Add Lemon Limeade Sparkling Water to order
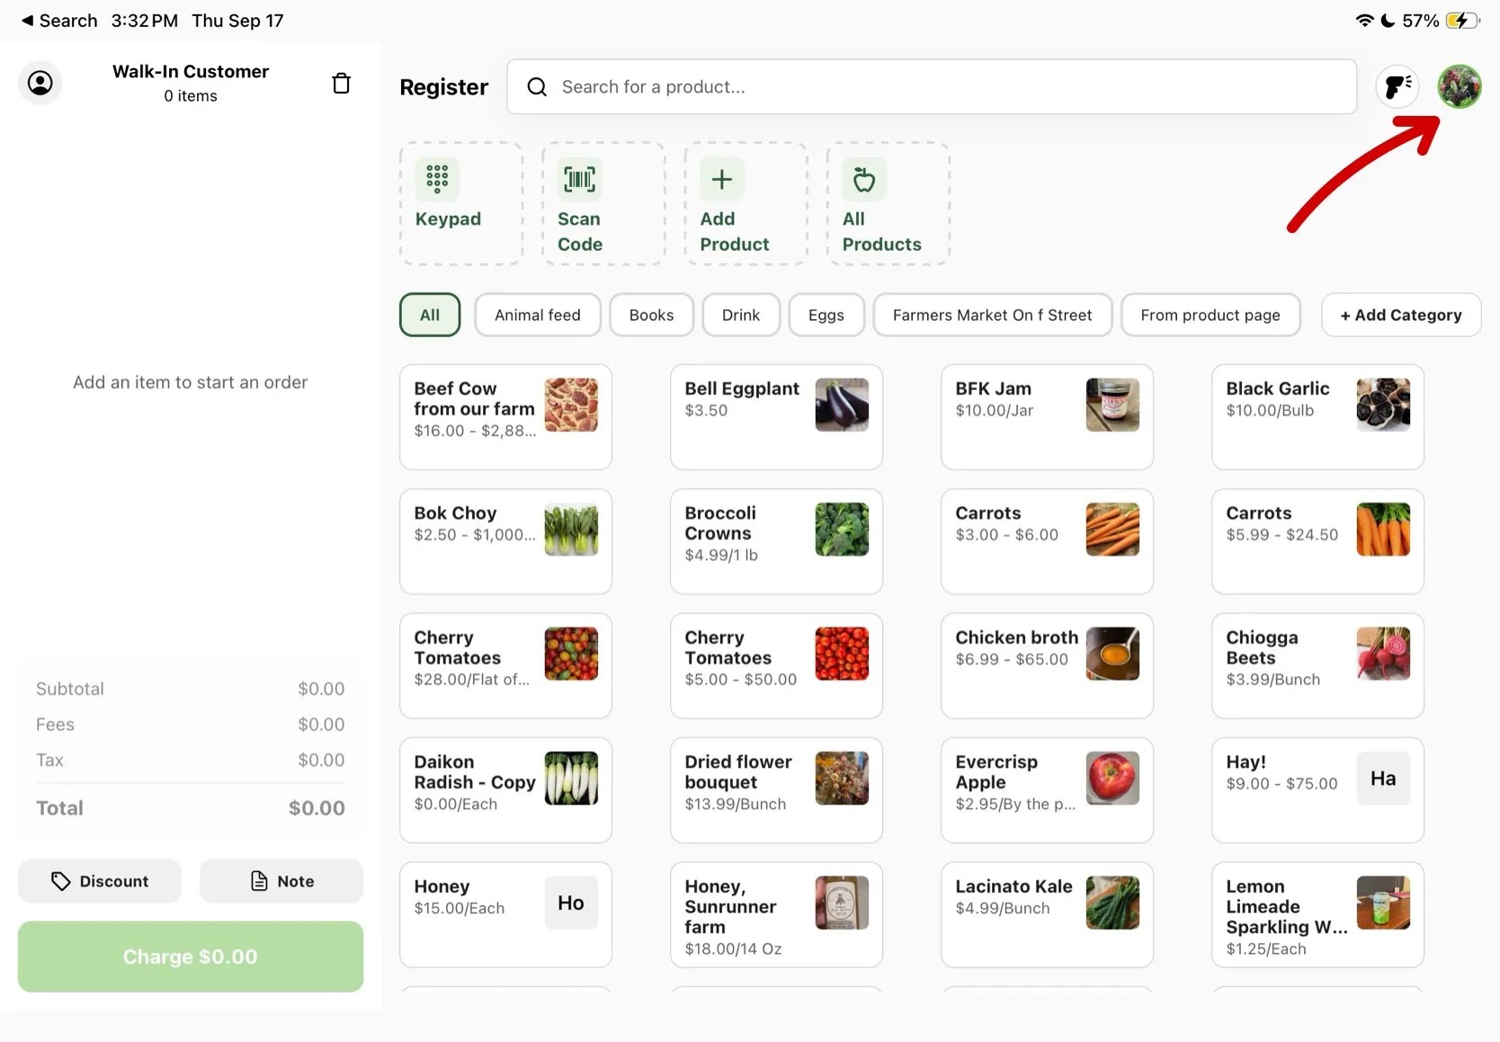Image resolution: width=1500 pixels, height=1042 pixels. coord(1317,914)
